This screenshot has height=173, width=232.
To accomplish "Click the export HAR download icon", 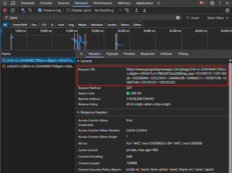I will [145, 10].
